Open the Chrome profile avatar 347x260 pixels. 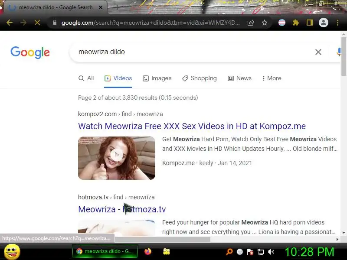(323, 23)
